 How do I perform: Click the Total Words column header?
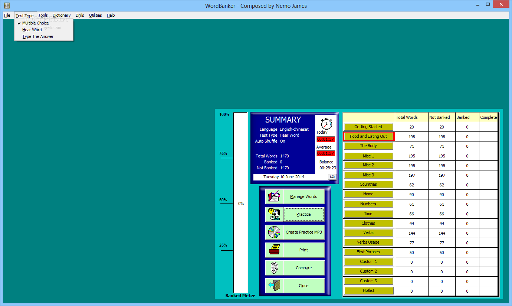tap(411, 117)
